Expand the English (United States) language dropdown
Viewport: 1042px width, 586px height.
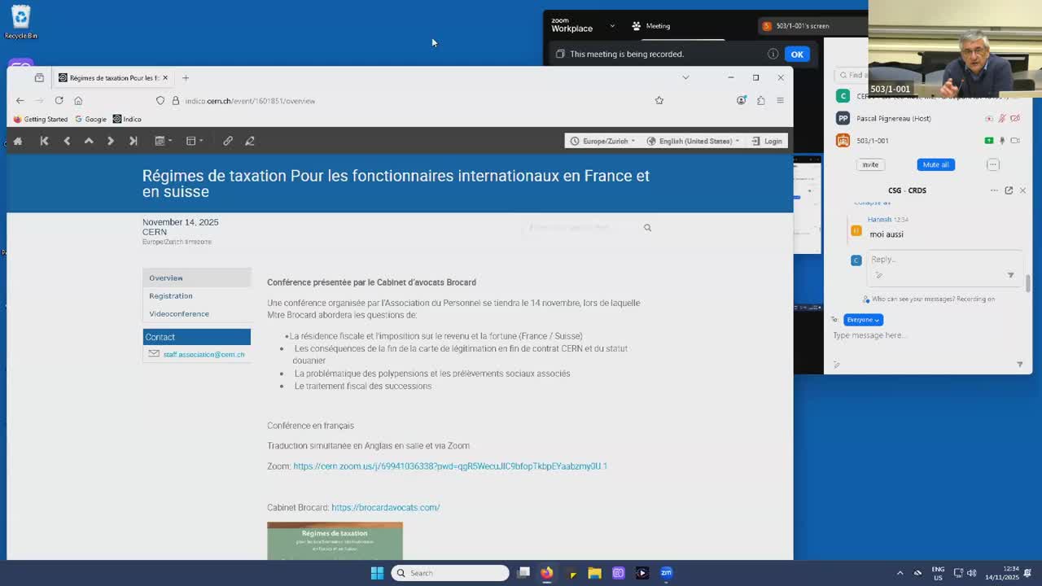[x=694, y=141]
